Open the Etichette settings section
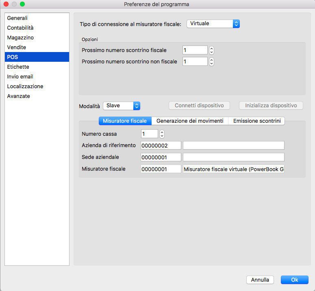Viewport: 315px width, 291px height. click(x=18, y=67)
